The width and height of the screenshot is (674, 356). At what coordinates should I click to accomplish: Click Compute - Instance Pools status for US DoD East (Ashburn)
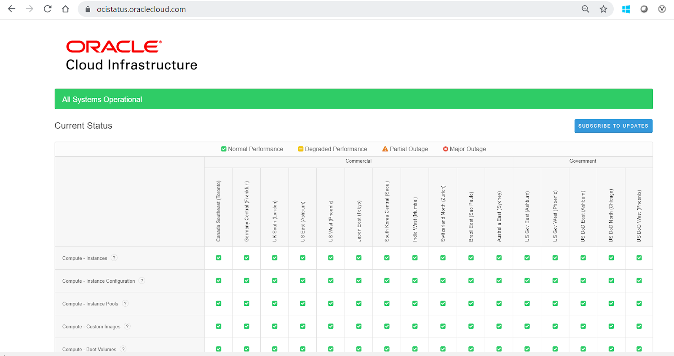click(x=583, y=303)
